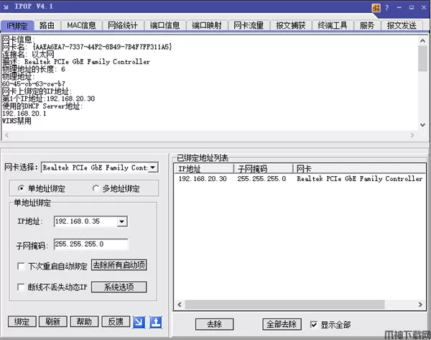Click the bound list scroll right arrow

pyautogui.click(x=420, y=305)
